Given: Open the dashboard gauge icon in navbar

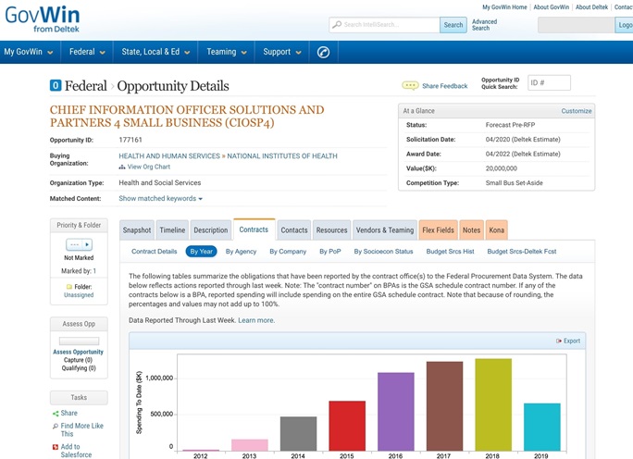Looking at the screenshot, I should tap(323, 52).
